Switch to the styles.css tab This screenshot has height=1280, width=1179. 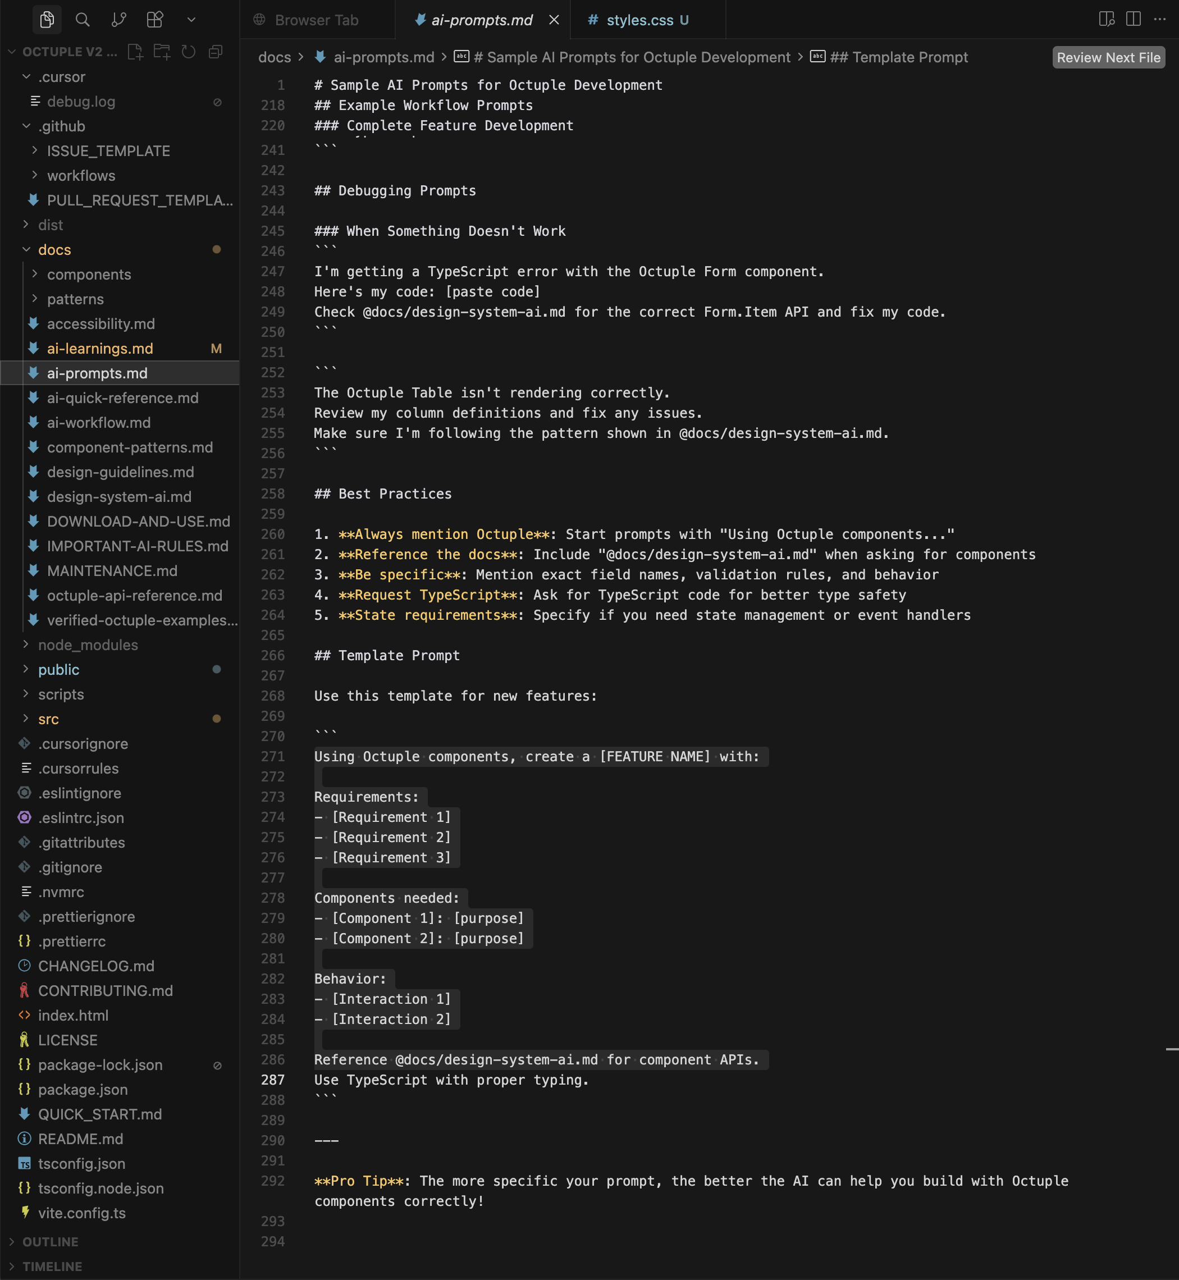click(x=639, y=20)
